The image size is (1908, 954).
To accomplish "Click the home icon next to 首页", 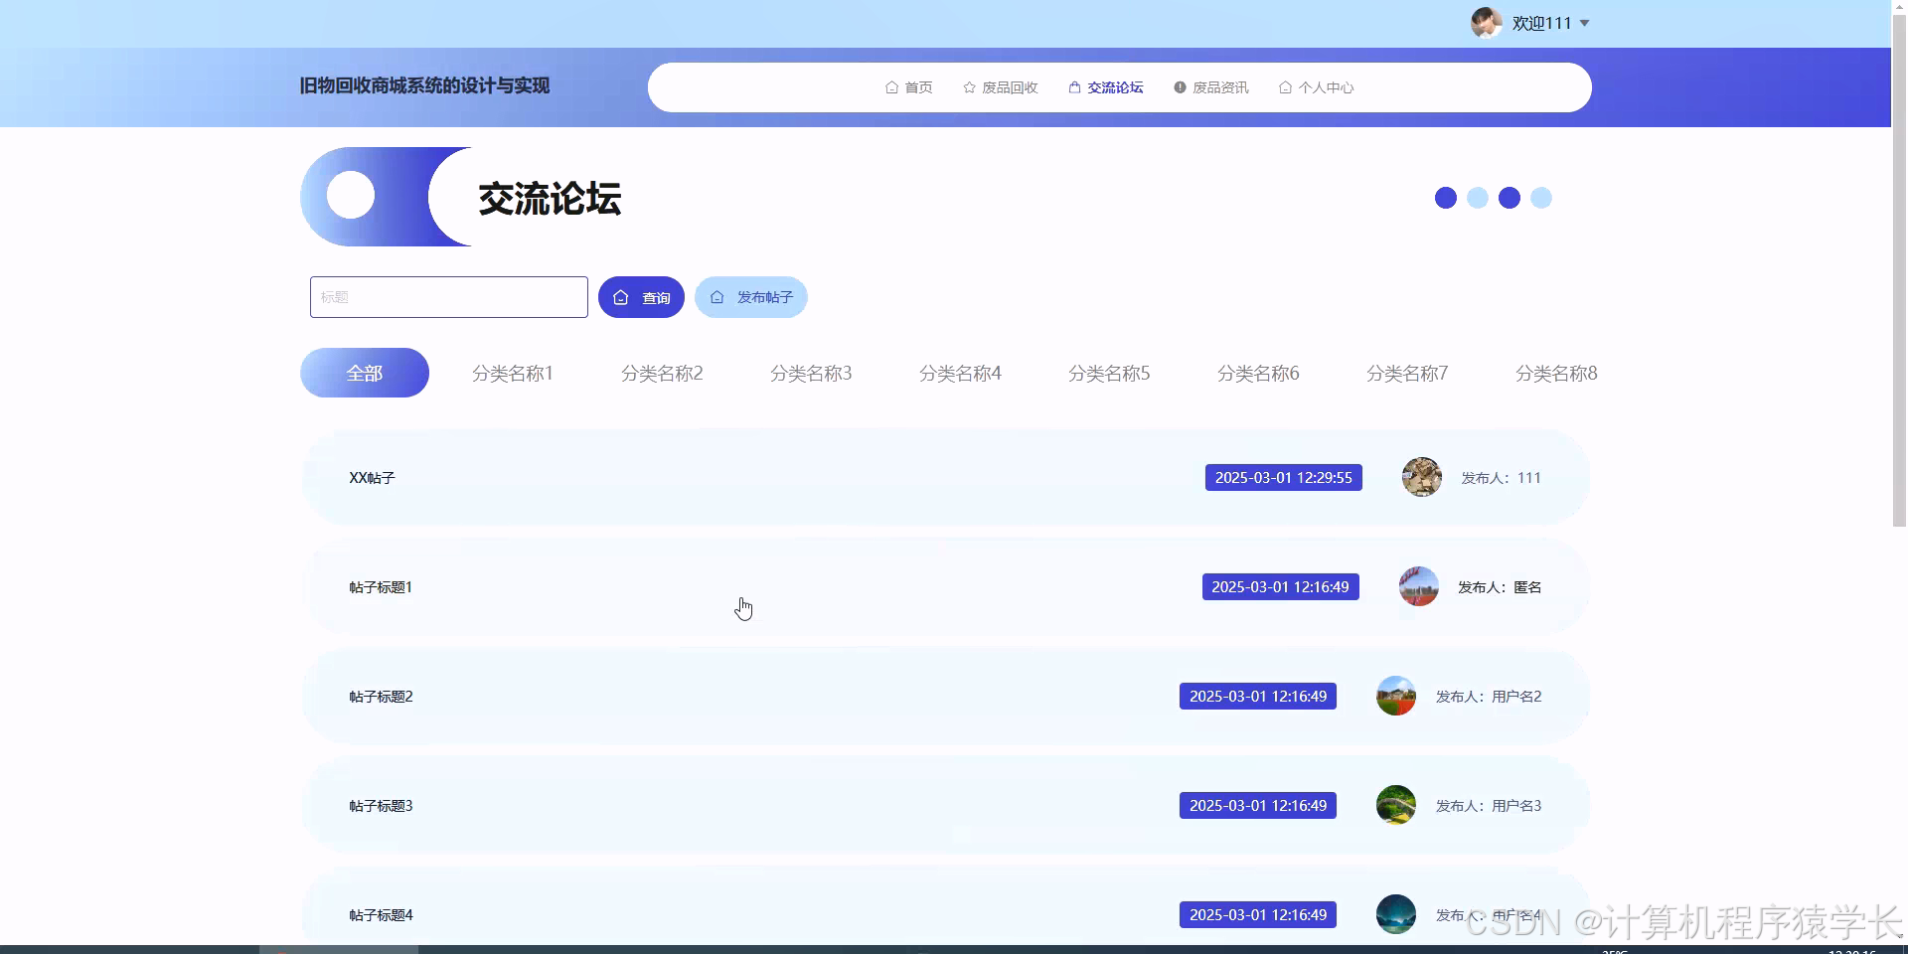I will [891, 87].
